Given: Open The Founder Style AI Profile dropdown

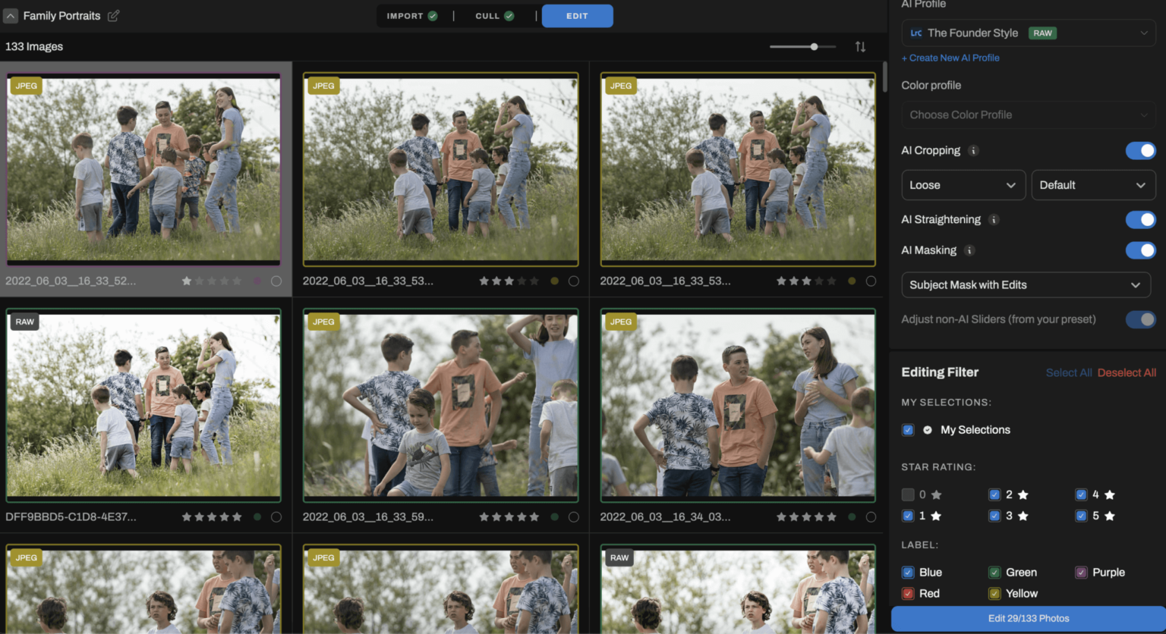Looking at the screenshot, I should point(1028,33).
